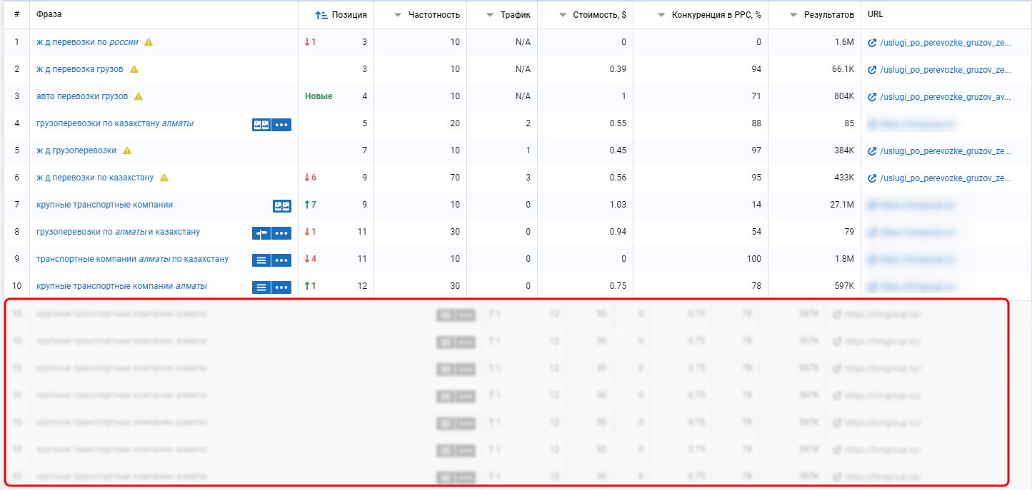The height and width of the screenshot is (490, 1032).
Task: Toggle ascending sort on Позиция column
Action: point(321,14)
